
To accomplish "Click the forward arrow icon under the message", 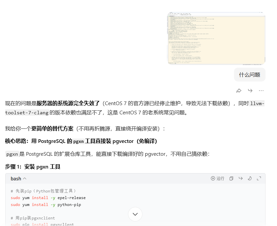I will (x=250, y=91).
